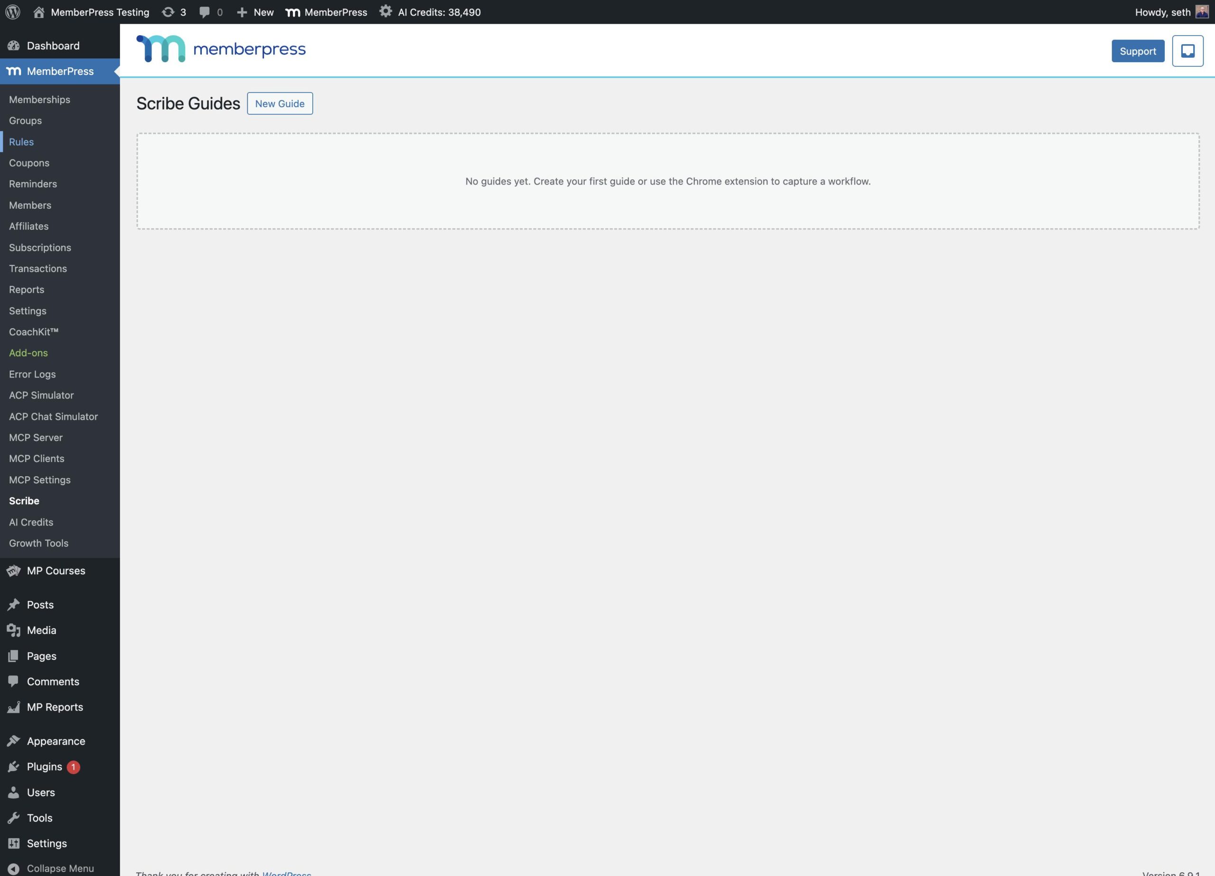This screenshot has width=1215, height=876.
Task: Open the MemberPress Testing home icon
Action: 38,12
